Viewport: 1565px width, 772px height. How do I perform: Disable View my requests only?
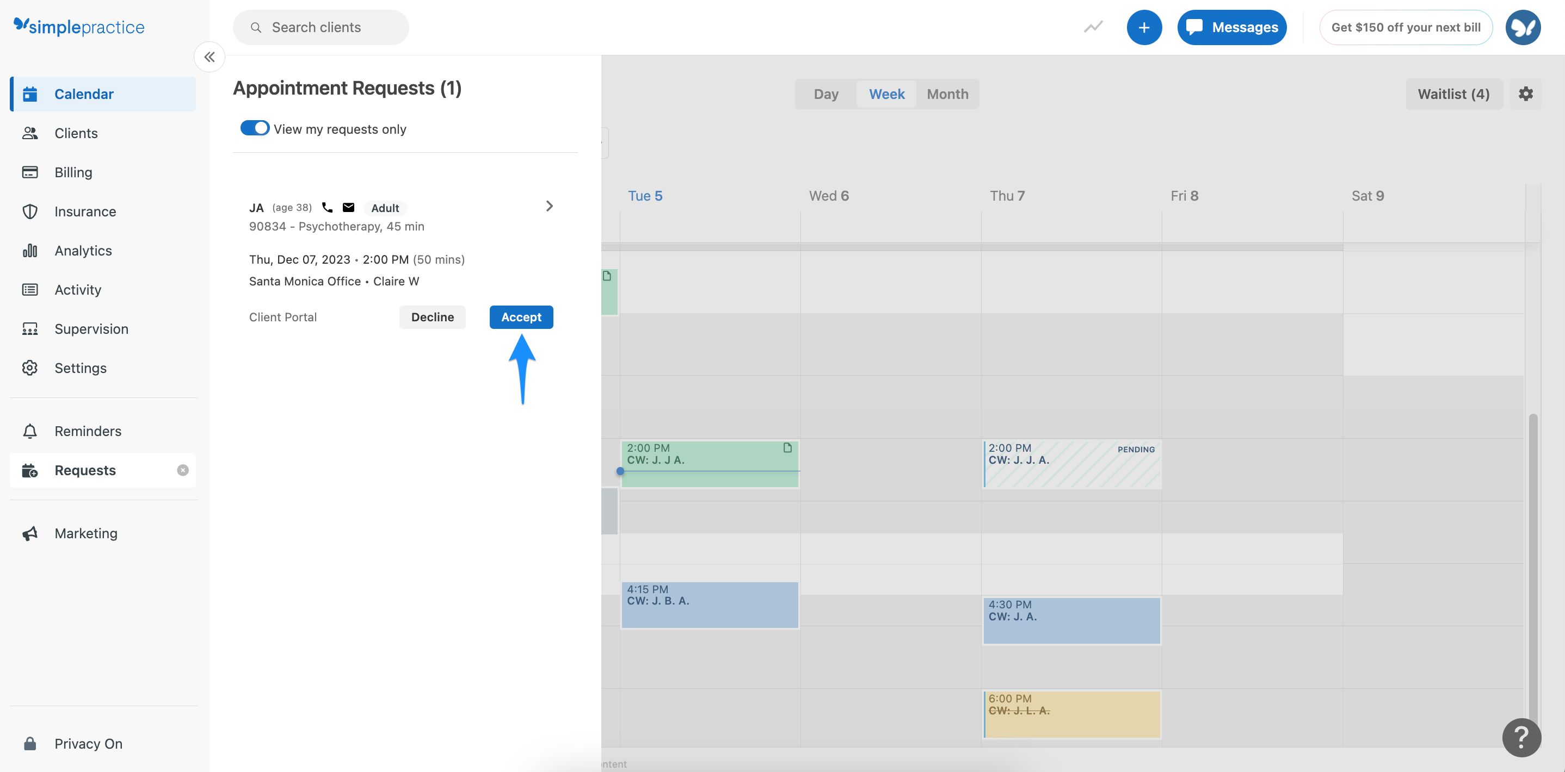255,128
